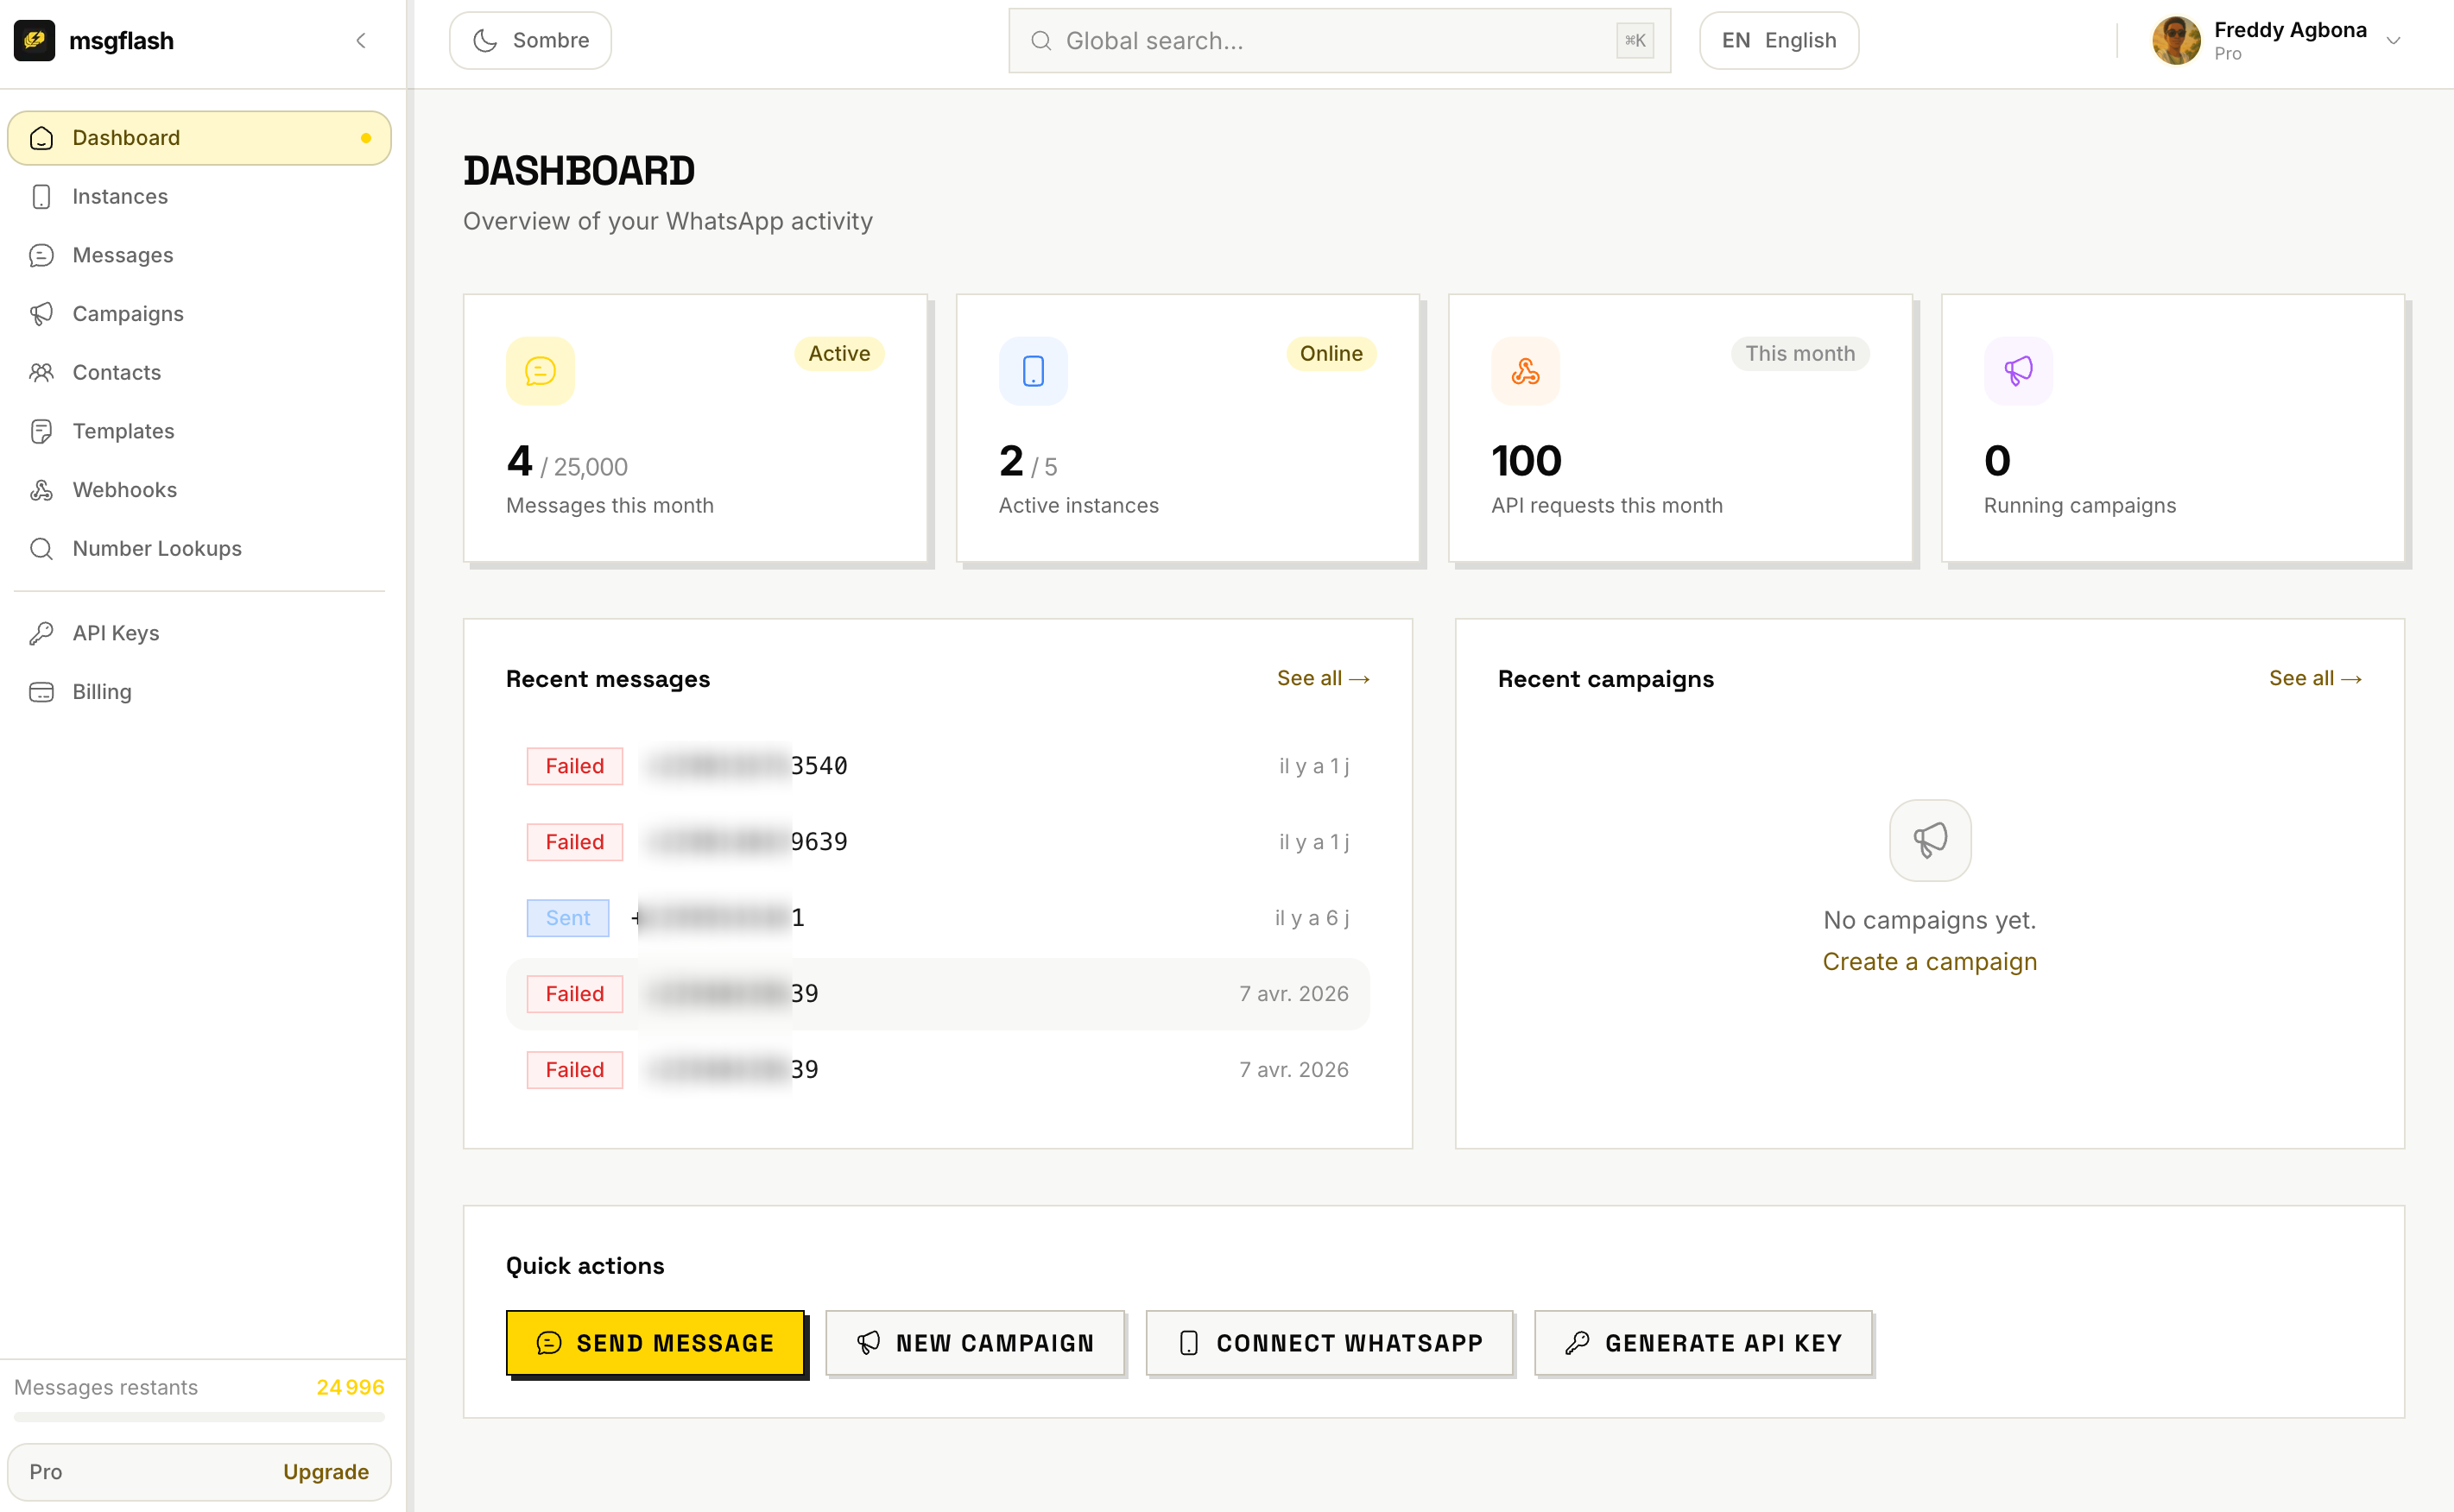The width and height of the screenshot is (2454, 1512).
Task: Click the blue phone Active instances icon
Action: click(1033, 371)
